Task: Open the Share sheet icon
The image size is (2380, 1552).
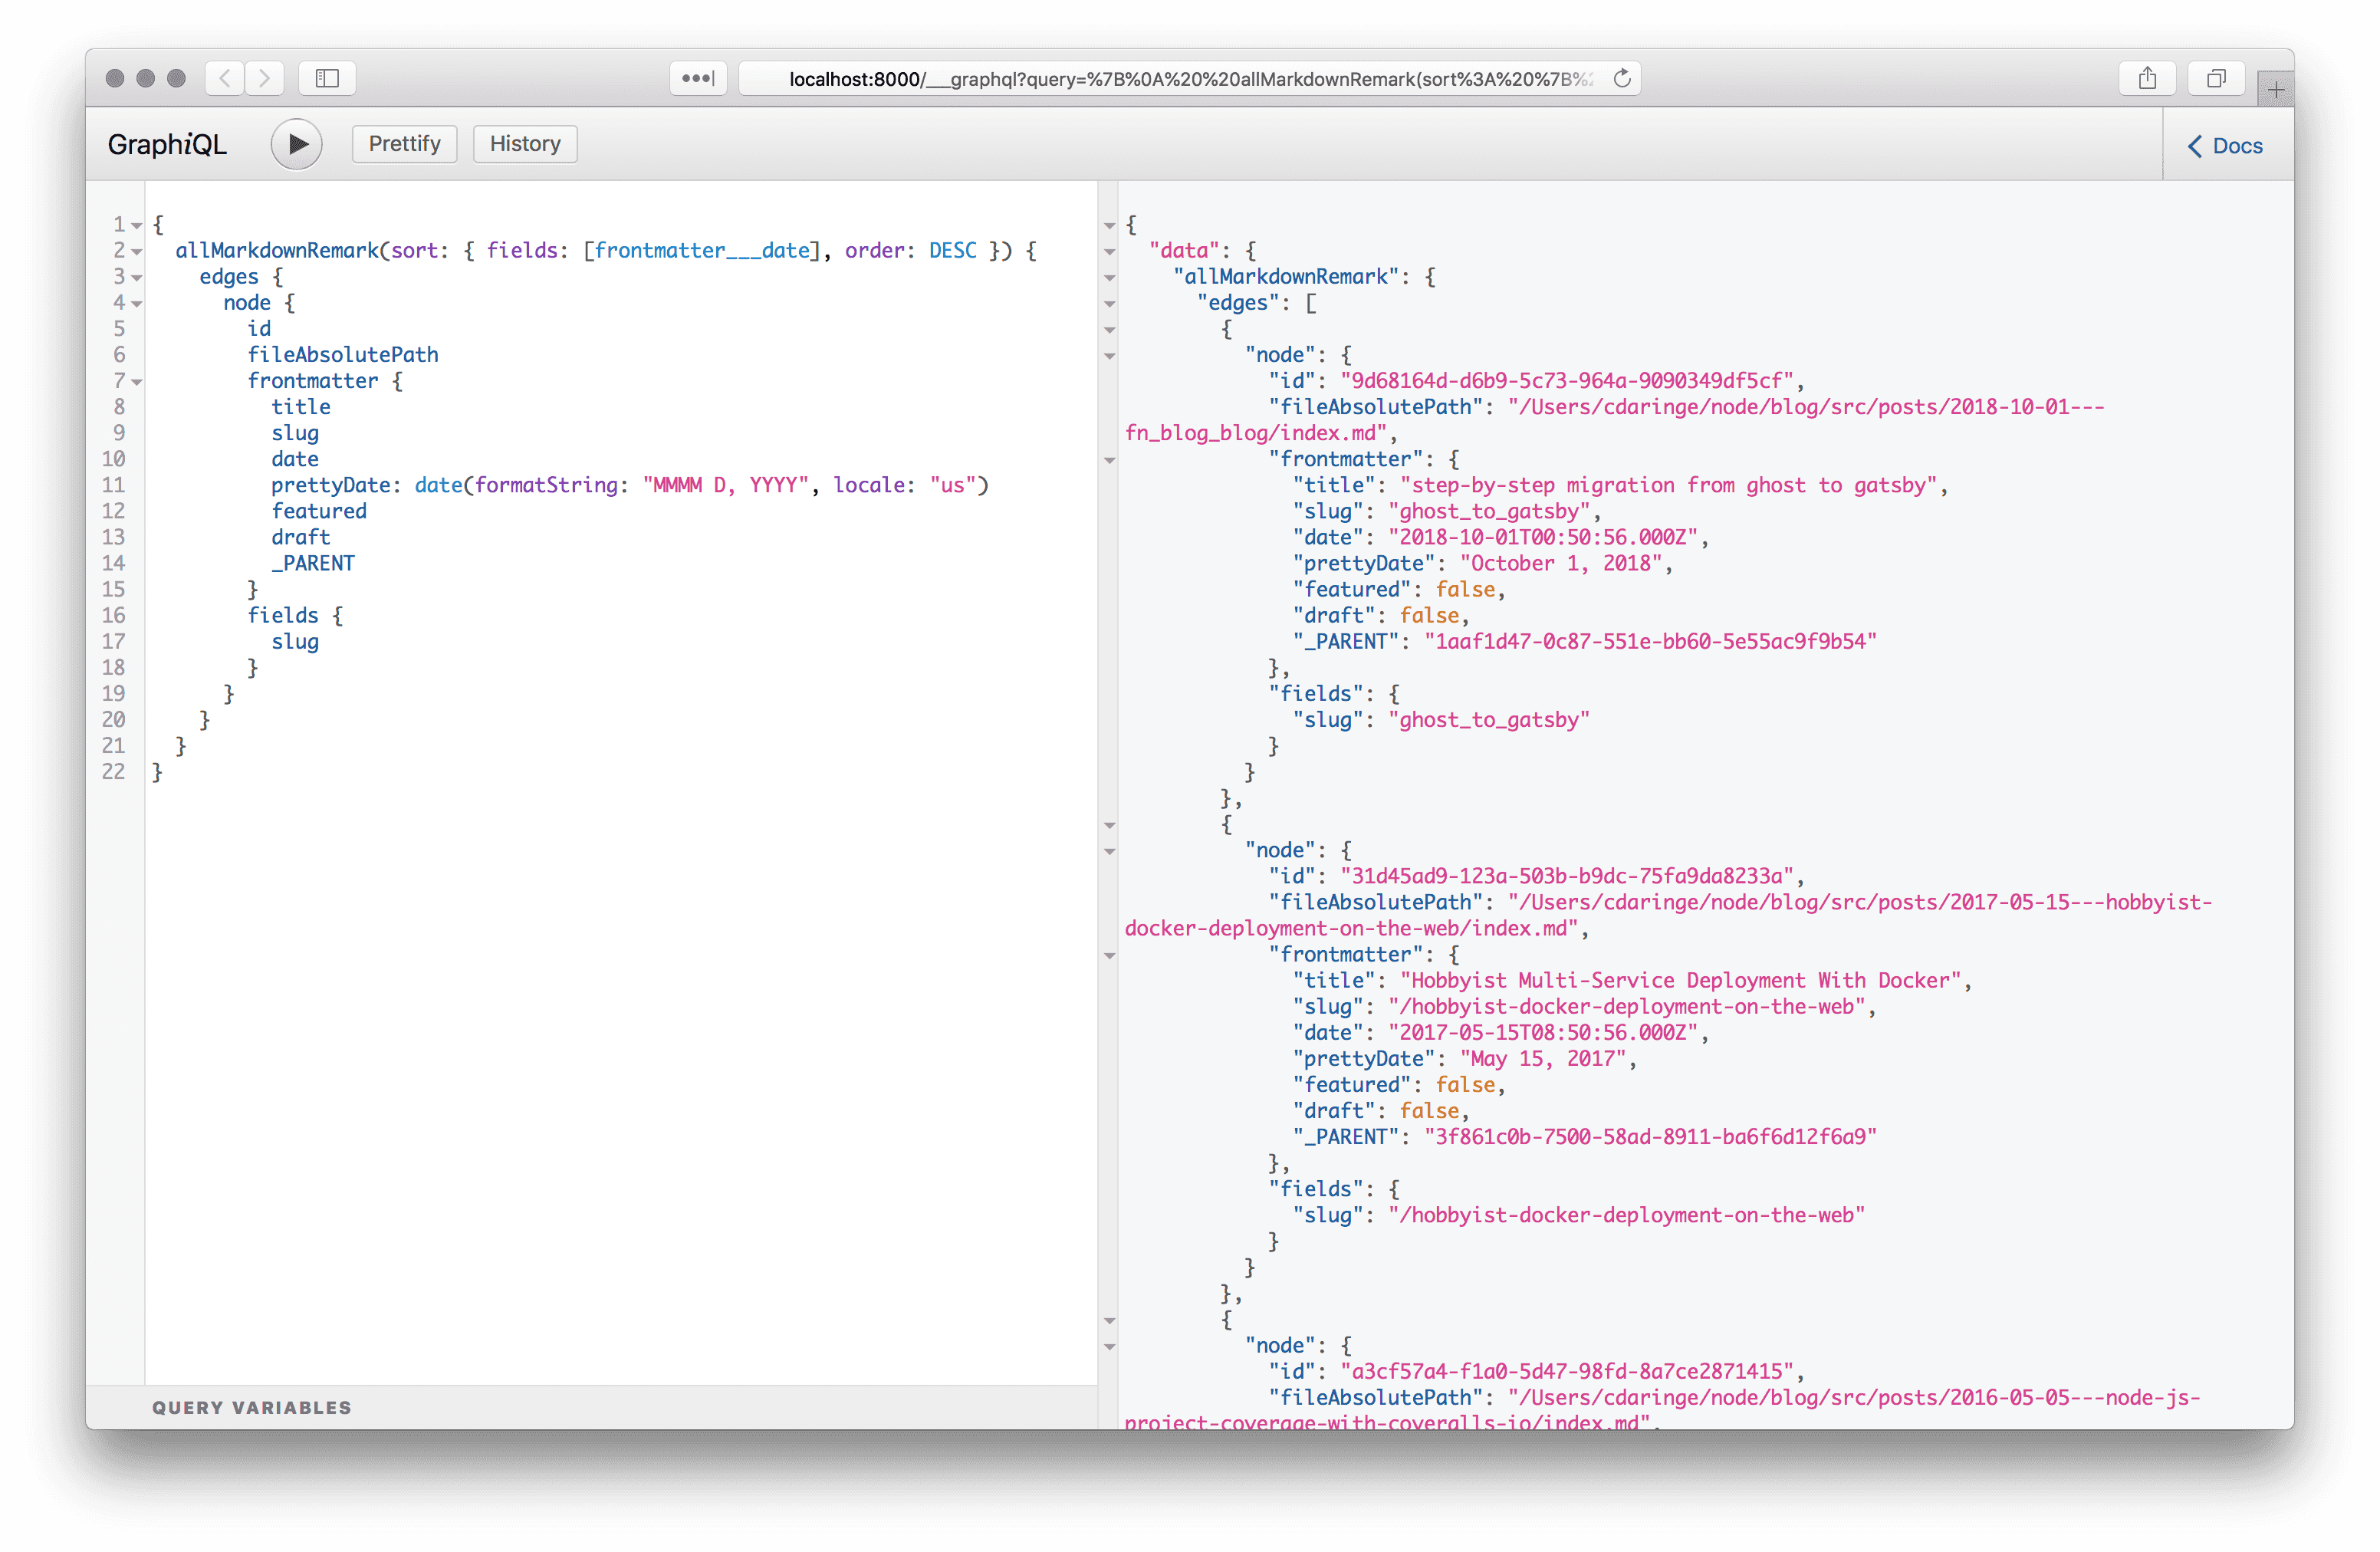Action: click(x=2147, y=78)
